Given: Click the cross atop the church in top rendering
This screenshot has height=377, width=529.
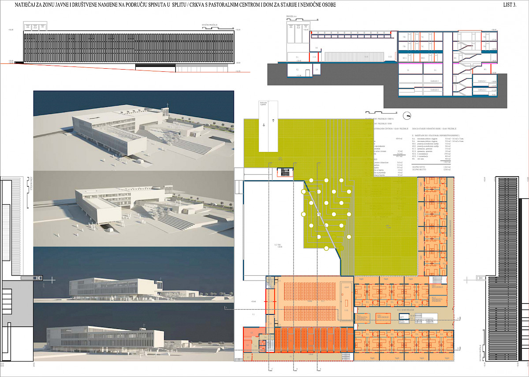Looking at the screenshot, I should click(168, 106).
